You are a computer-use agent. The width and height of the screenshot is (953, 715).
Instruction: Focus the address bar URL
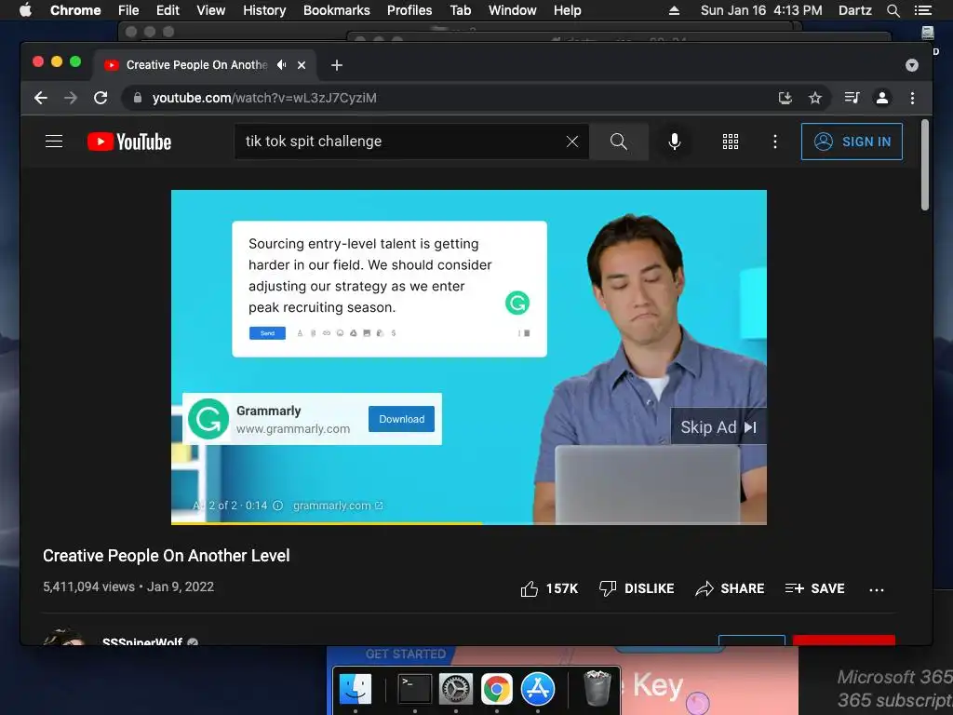[264, 98]
